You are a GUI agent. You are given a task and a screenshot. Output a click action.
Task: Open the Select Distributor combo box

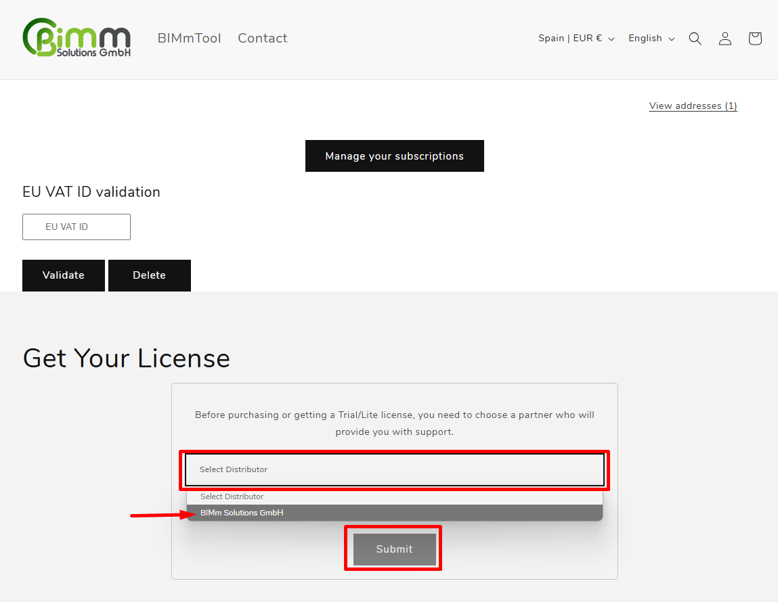394,469
